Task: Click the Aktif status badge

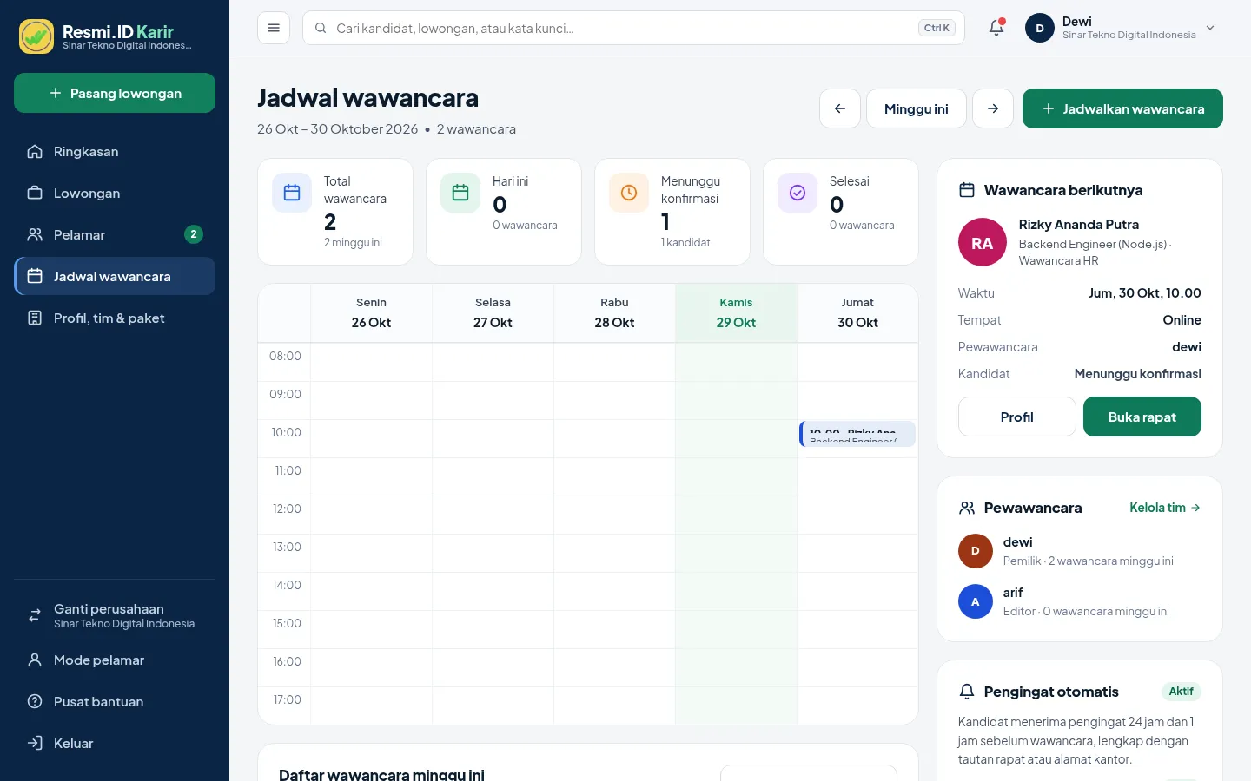Action: (1181, 692)
